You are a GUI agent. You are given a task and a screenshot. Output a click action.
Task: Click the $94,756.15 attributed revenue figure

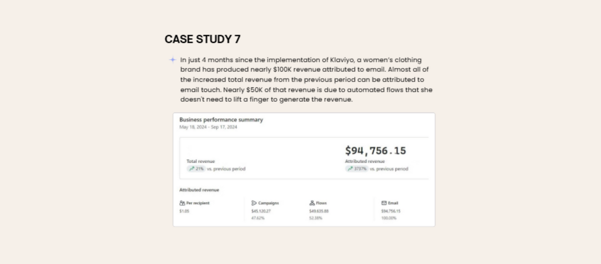click(375, 151)
